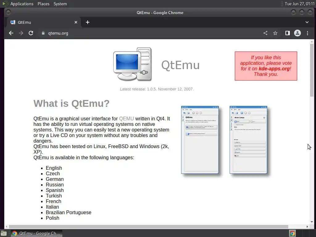The height and width of the screenshot is (237, 316).
Task: Switch to QtEmu - Google Chrome taskbar item
Action: pos(36,233)
